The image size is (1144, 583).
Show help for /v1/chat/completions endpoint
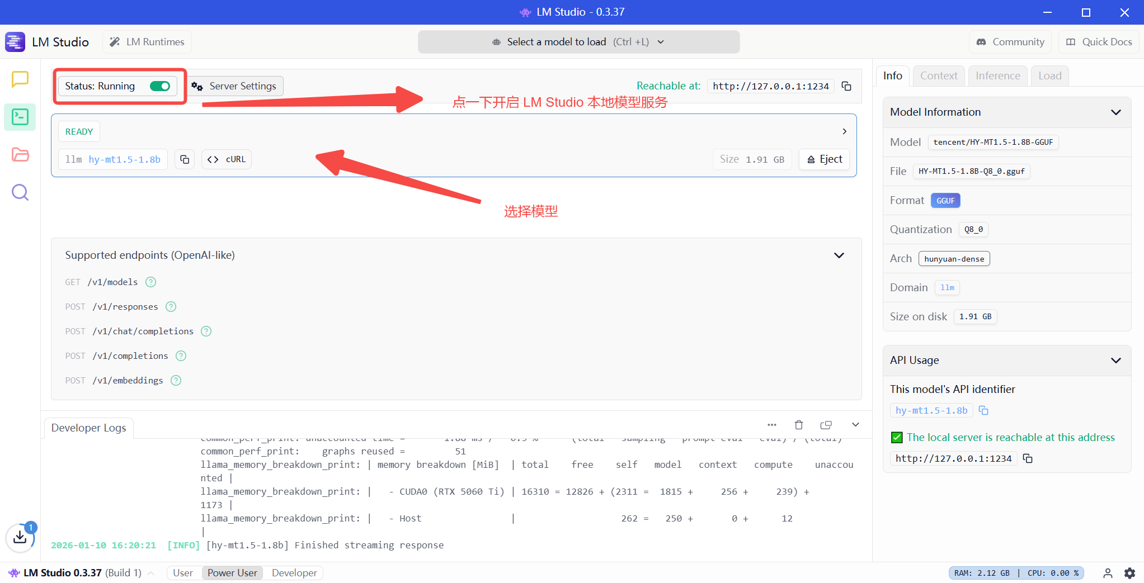(x=206, y=331)
